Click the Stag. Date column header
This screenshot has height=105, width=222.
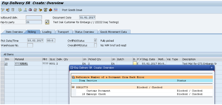(150, 59)
